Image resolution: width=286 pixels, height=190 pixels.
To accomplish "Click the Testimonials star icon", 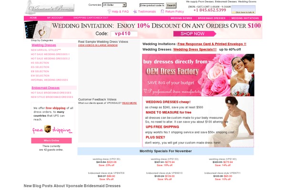I will tap(135, 11).
